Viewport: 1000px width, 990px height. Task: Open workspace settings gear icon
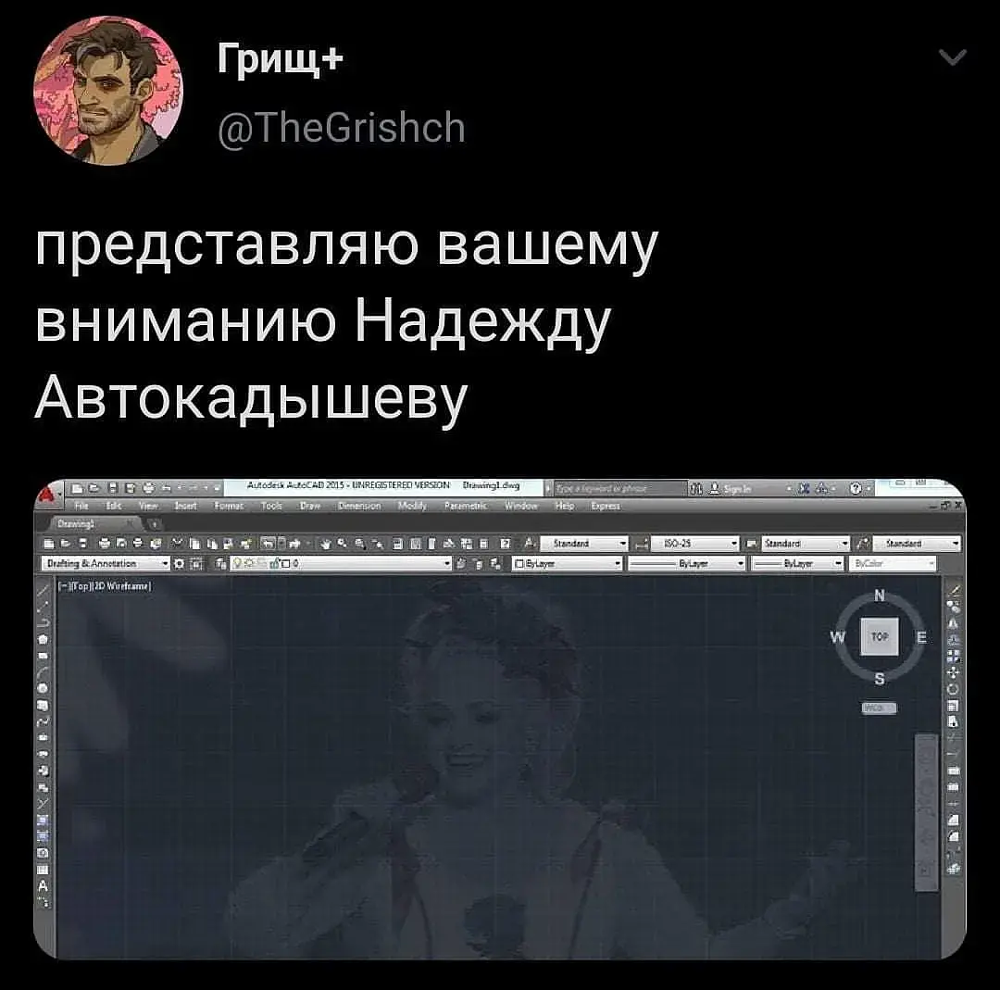[x=180, y=564]
